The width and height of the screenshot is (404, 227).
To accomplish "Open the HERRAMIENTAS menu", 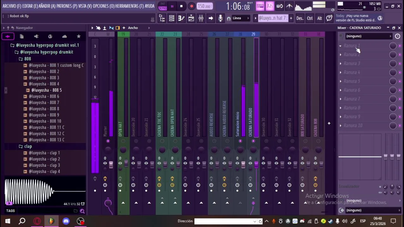I will click(129, 6).
